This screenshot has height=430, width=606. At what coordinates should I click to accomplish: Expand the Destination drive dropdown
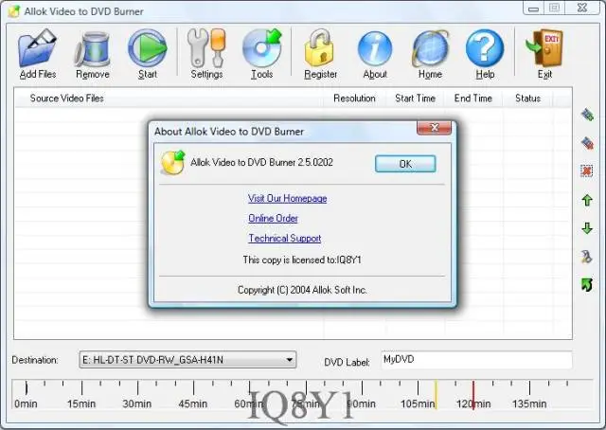[x=289, y=360]
